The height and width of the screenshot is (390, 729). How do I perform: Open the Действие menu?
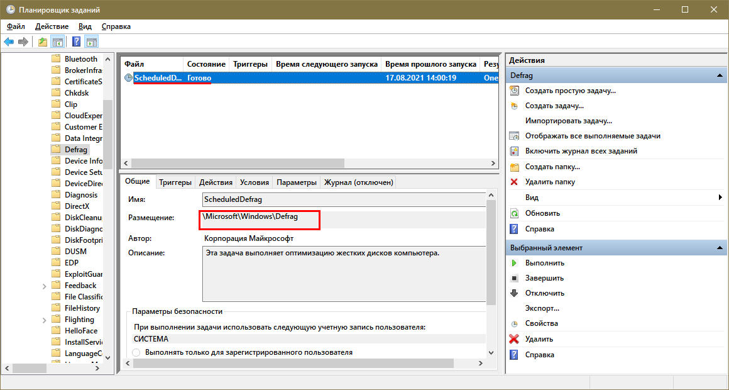(52, 26)
